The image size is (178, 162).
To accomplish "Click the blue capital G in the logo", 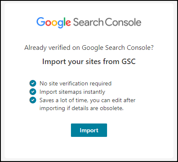I will [x=41, y=22].
